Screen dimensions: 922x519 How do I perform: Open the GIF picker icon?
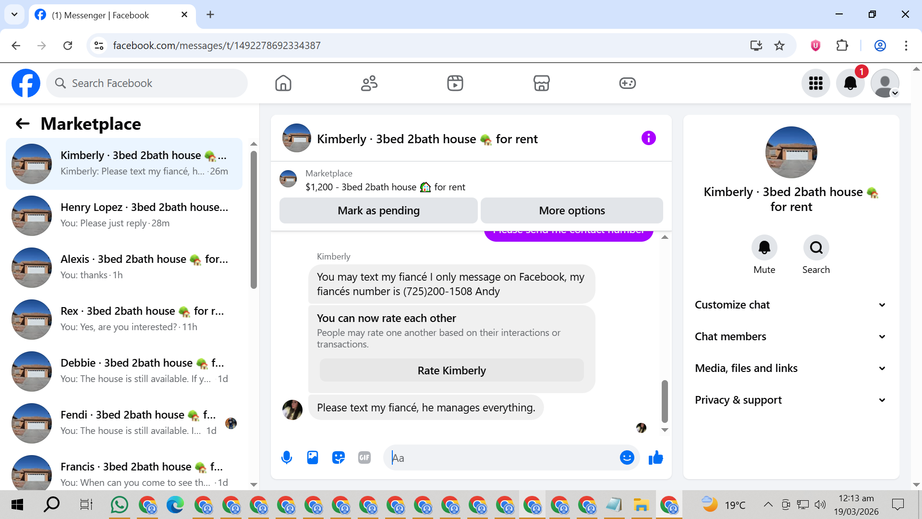[364, 457]
